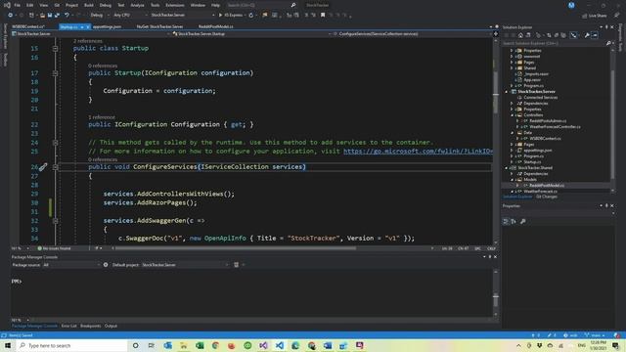Click the browser refresh icon beside IIS Express
626x352 pixels.
point(251,16)
